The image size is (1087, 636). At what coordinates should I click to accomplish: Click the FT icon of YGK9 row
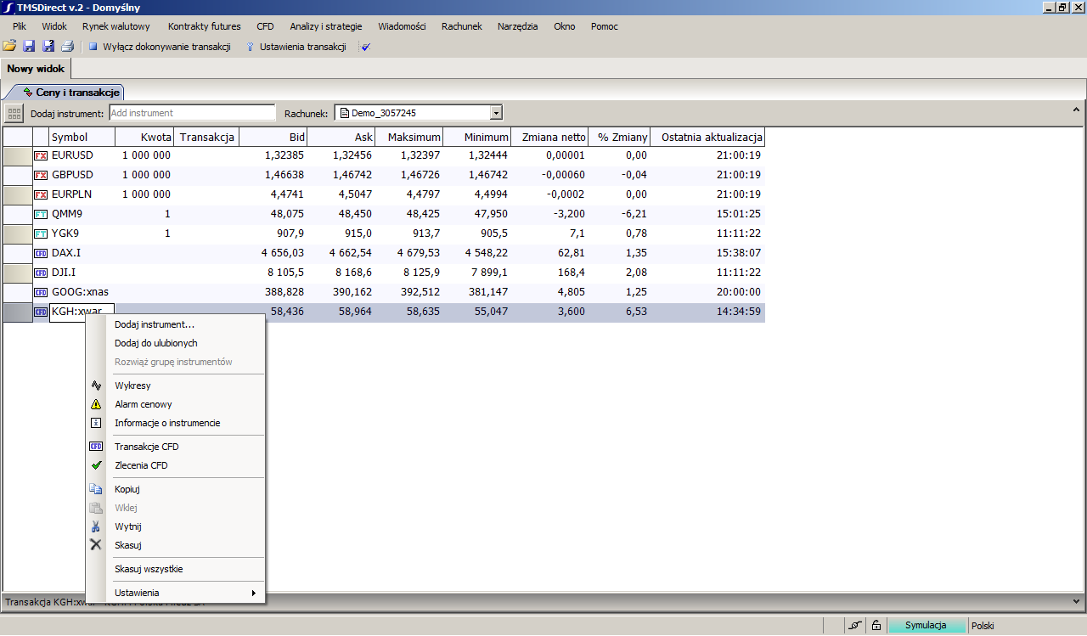(x=41, y=234)
